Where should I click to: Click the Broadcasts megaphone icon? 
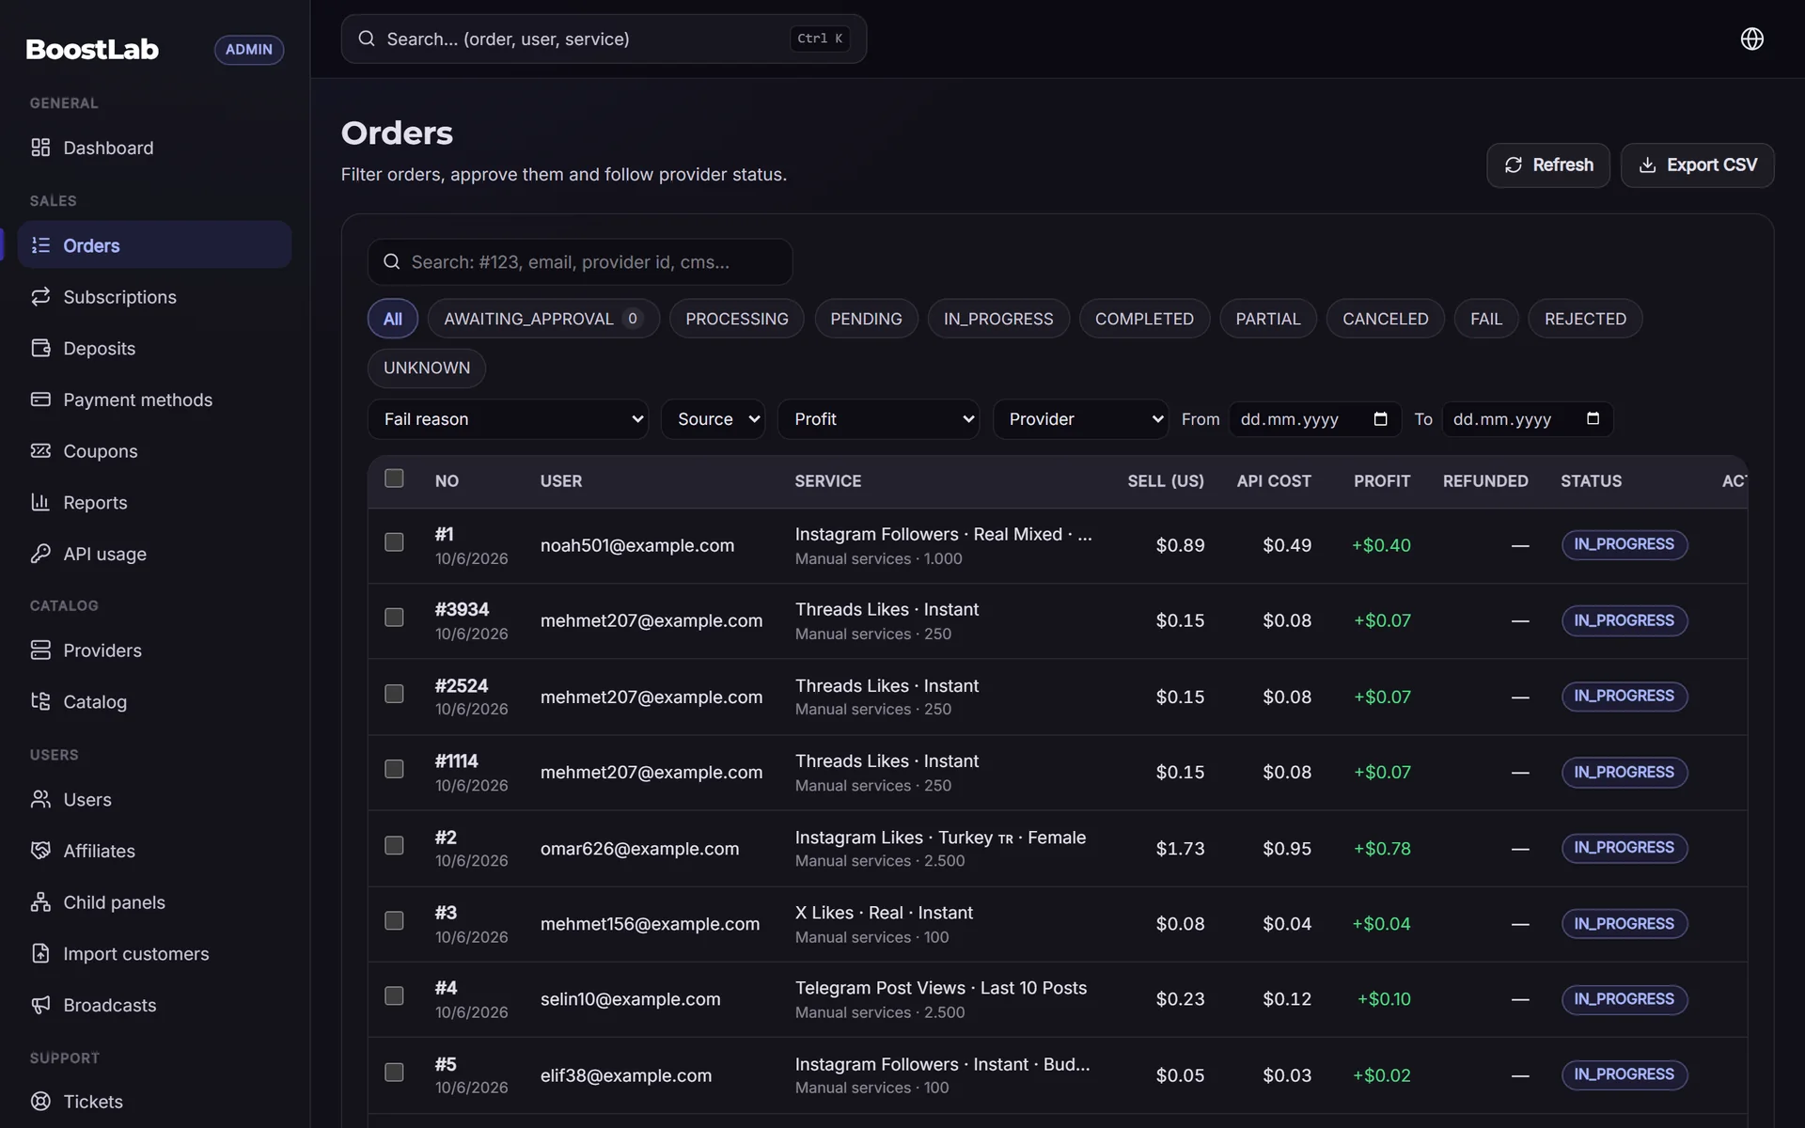click(40, 1005)
